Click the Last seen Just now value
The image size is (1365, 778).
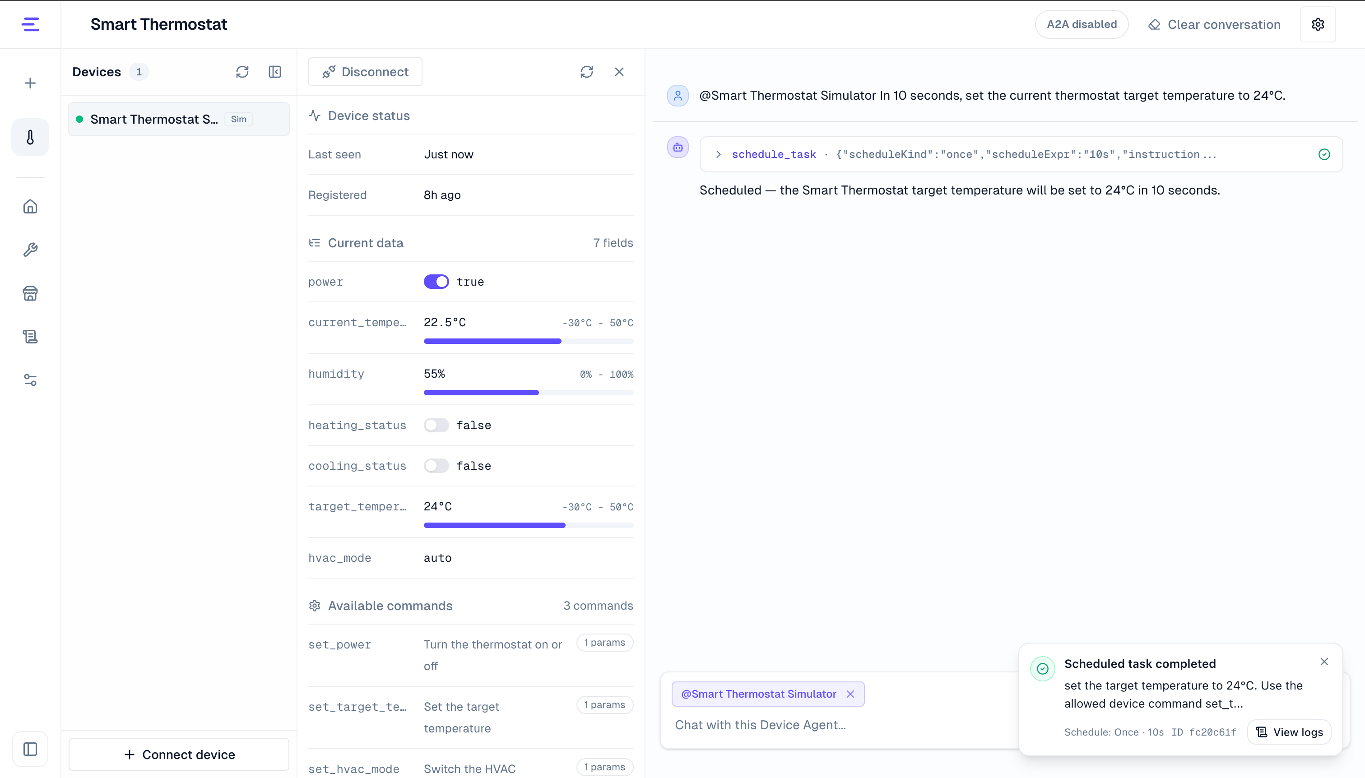pos(449,154)
